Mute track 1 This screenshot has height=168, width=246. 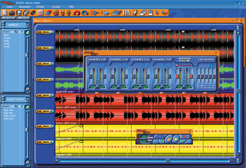coord(46,32)
